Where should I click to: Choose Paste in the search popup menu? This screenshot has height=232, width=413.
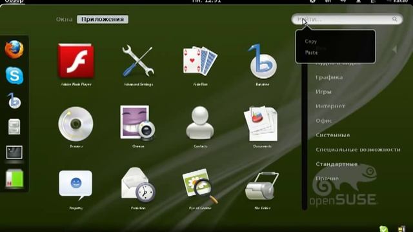click(x=311, y=53)
